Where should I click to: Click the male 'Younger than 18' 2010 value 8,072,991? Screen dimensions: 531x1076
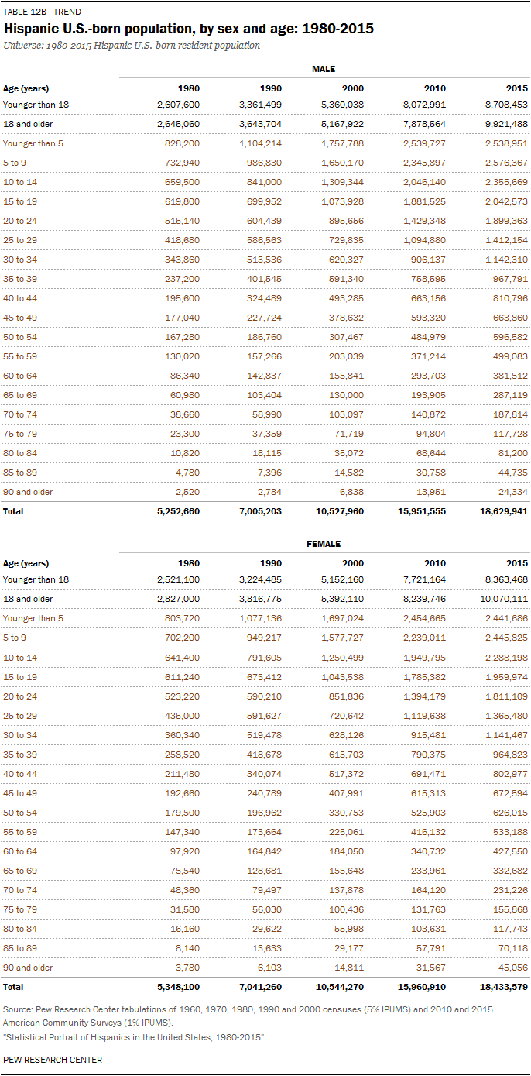point(420,105)
